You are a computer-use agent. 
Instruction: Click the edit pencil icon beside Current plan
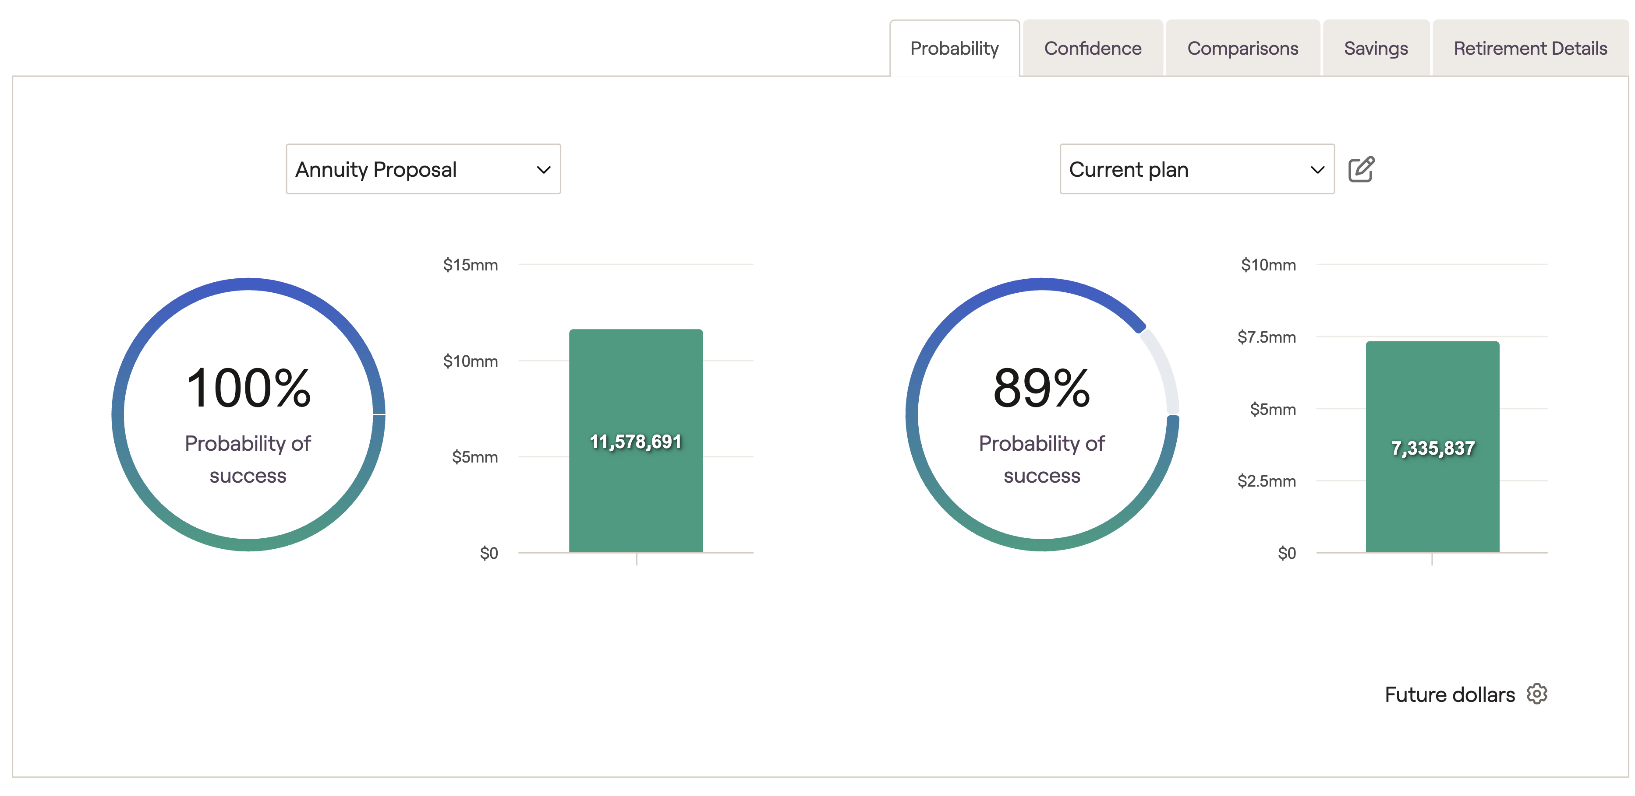coord(1361,169)
